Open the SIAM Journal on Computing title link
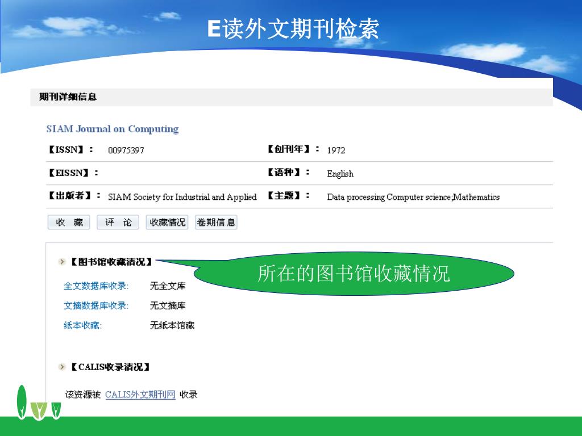Viewport: 582px width, 436px height. pyautogui.click(x=113, y=129)
